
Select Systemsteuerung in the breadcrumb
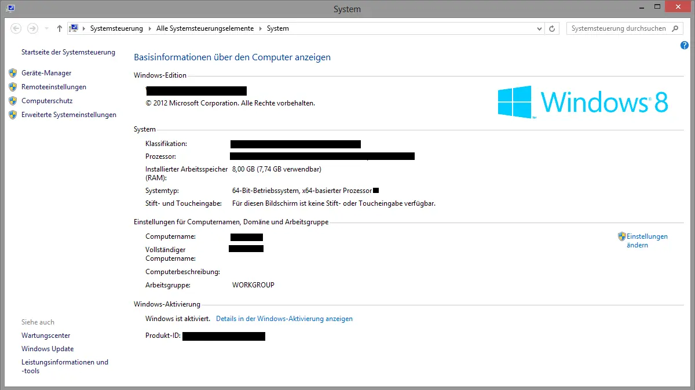point(116,28)
